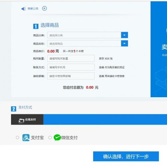Click the 商品单价 0.00 元 price

click(53, 51)
